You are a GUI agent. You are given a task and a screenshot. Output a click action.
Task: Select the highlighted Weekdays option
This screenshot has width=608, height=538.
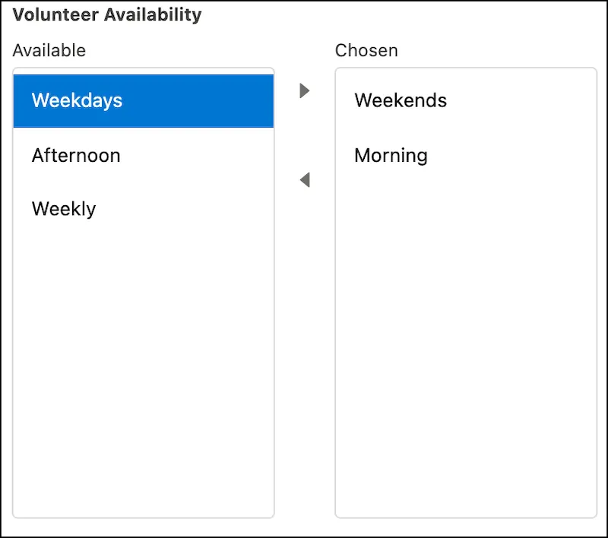click(x=144, y=101)
